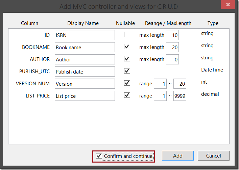
Task: Edit the Book name display field
Action: tap(85, 47)
